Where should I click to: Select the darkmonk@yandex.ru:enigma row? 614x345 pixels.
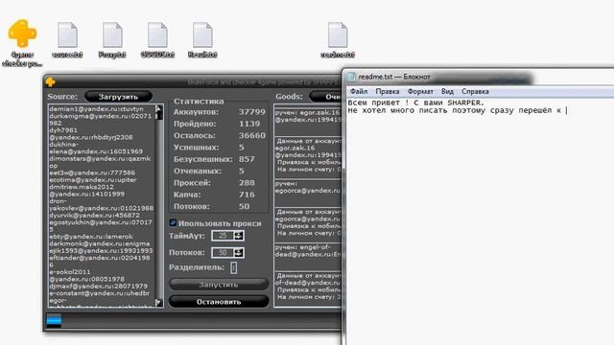[x=100, y=243]
